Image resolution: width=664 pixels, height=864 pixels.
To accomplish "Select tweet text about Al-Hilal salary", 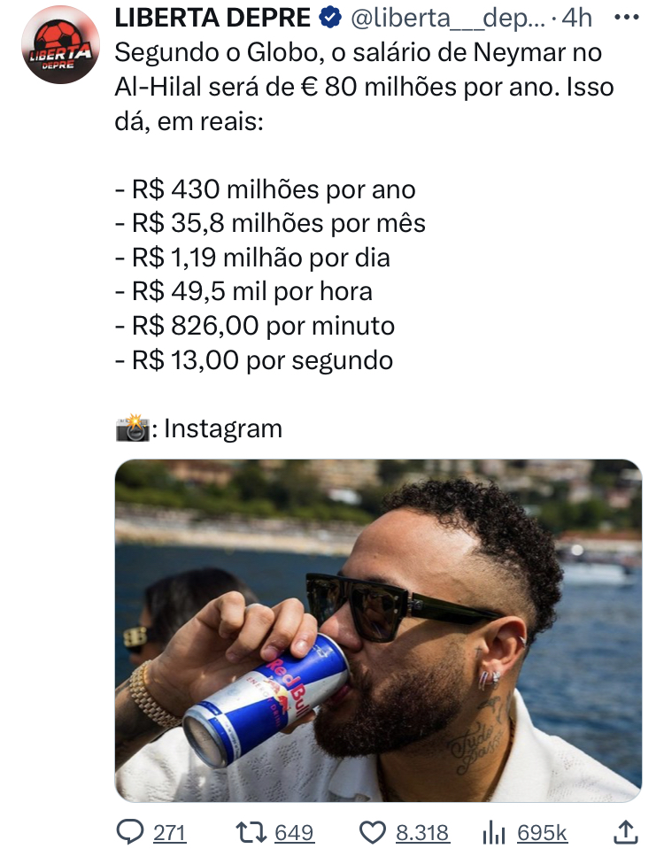I will coord(364,87).
